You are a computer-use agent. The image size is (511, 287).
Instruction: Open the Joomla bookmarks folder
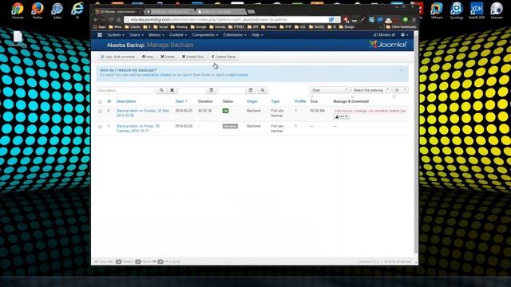tap(217, 27)
